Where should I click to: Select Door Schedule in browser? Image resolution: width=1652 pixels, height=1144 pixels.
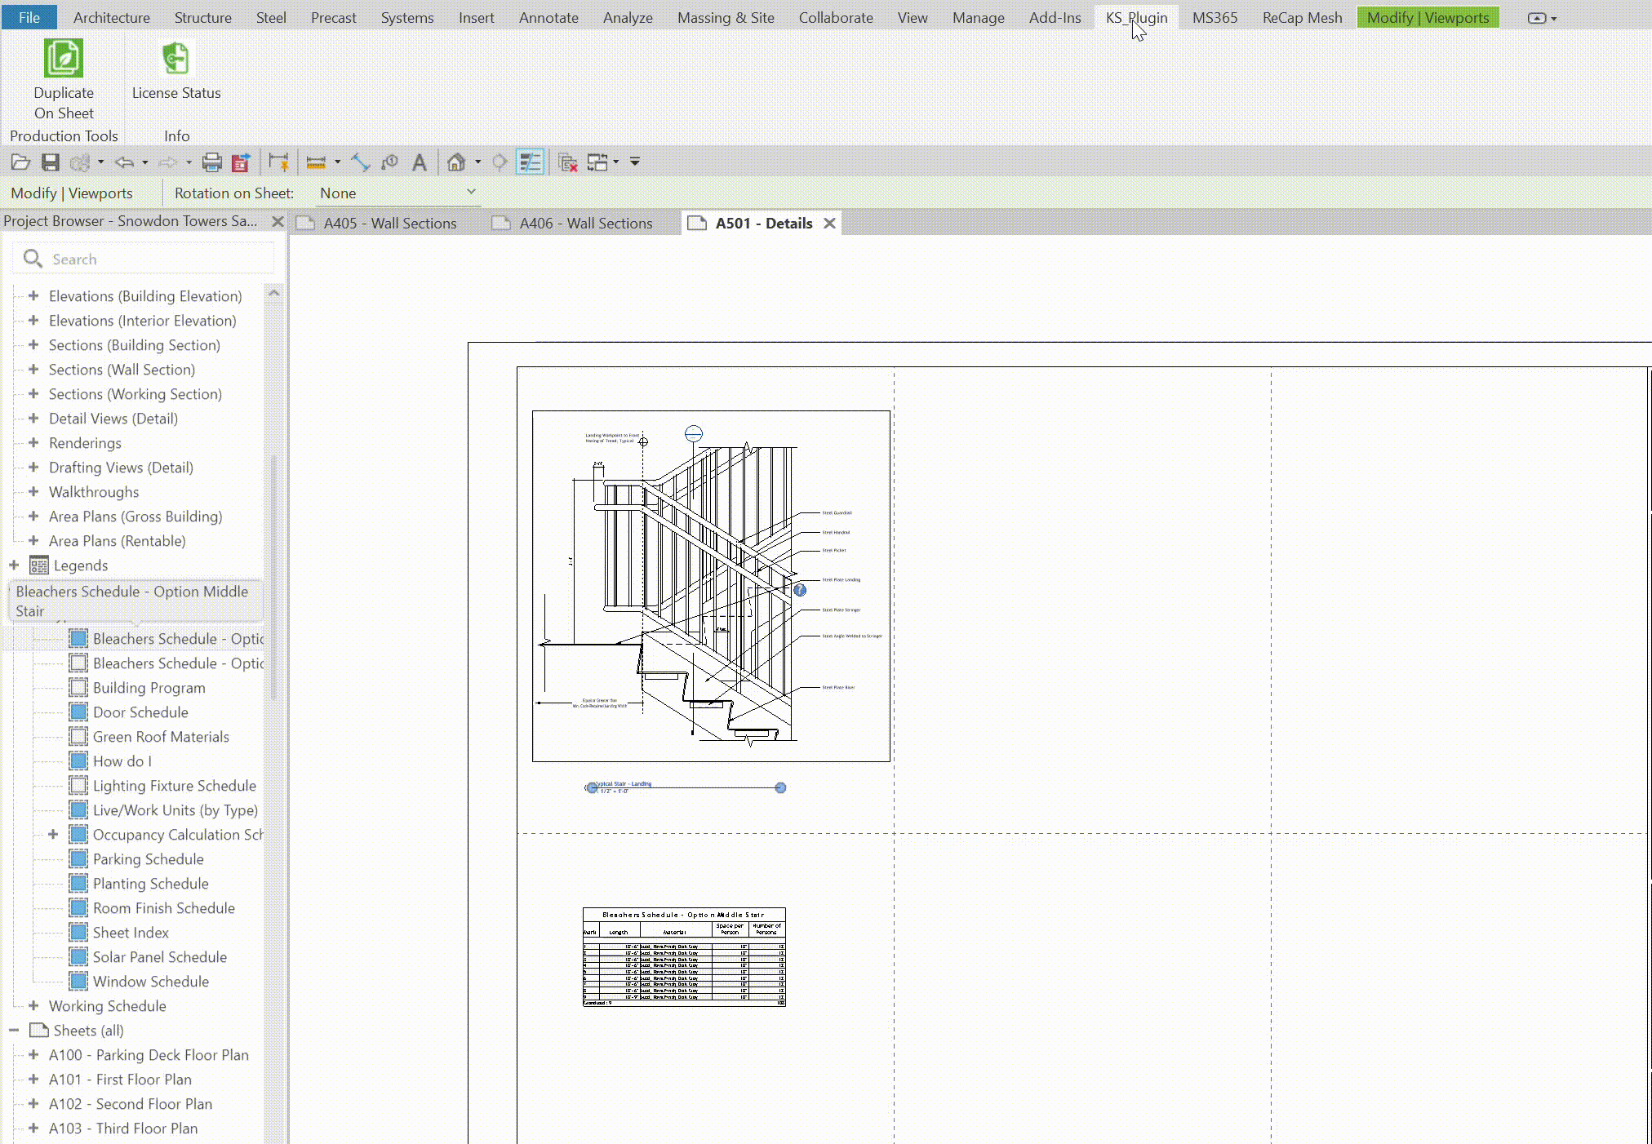(x=140, y=712)
